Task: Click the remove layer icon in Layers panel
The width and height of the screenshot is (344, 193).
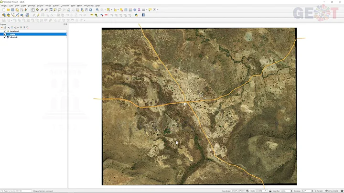Action: coord(27,27)
